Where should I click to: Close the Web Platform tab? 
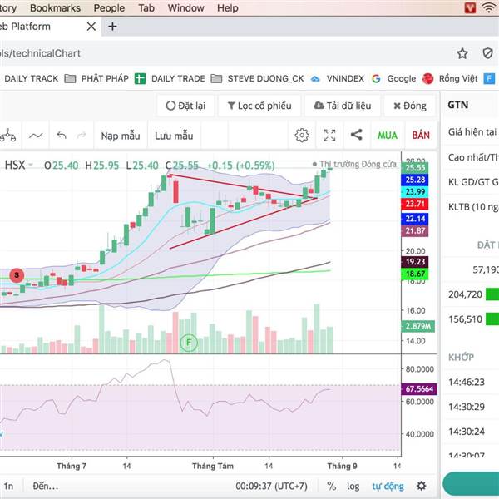91,27
